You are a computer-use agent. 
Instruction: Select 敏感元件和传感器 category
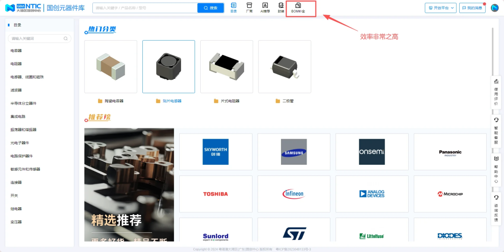pos(25,169)
